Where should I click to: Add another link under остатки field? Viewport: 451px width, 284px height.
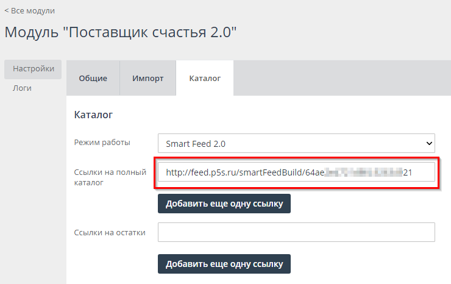pyautogui.click(x=224, y=263)
